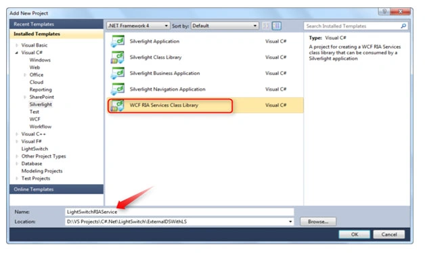
Task: Open the Sort by Default dropdown
Action: point(225,26)
